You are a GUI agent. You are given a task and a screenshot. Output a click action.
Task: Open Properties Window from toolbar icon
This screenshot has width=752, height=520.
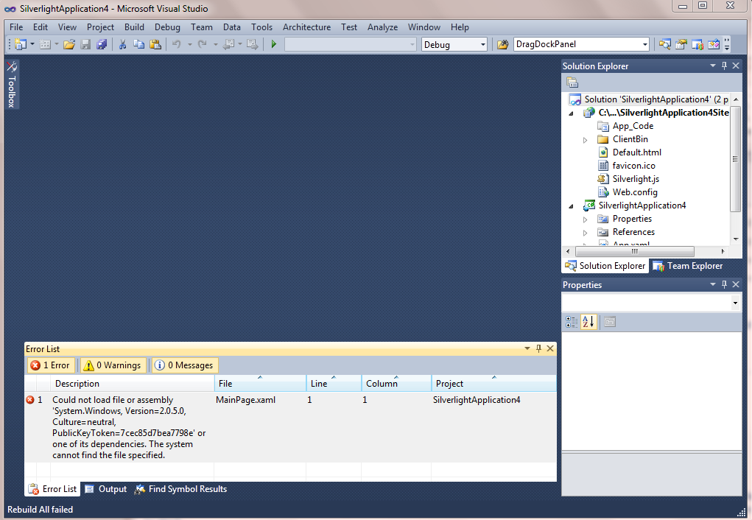(681, 45)
